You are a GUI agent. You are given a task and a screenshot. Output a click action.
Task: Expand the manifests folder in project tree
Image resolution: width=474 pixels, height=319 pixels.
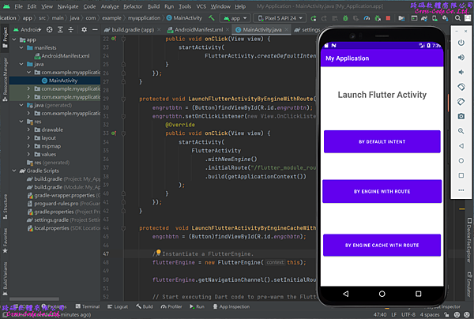coord(22,48)
